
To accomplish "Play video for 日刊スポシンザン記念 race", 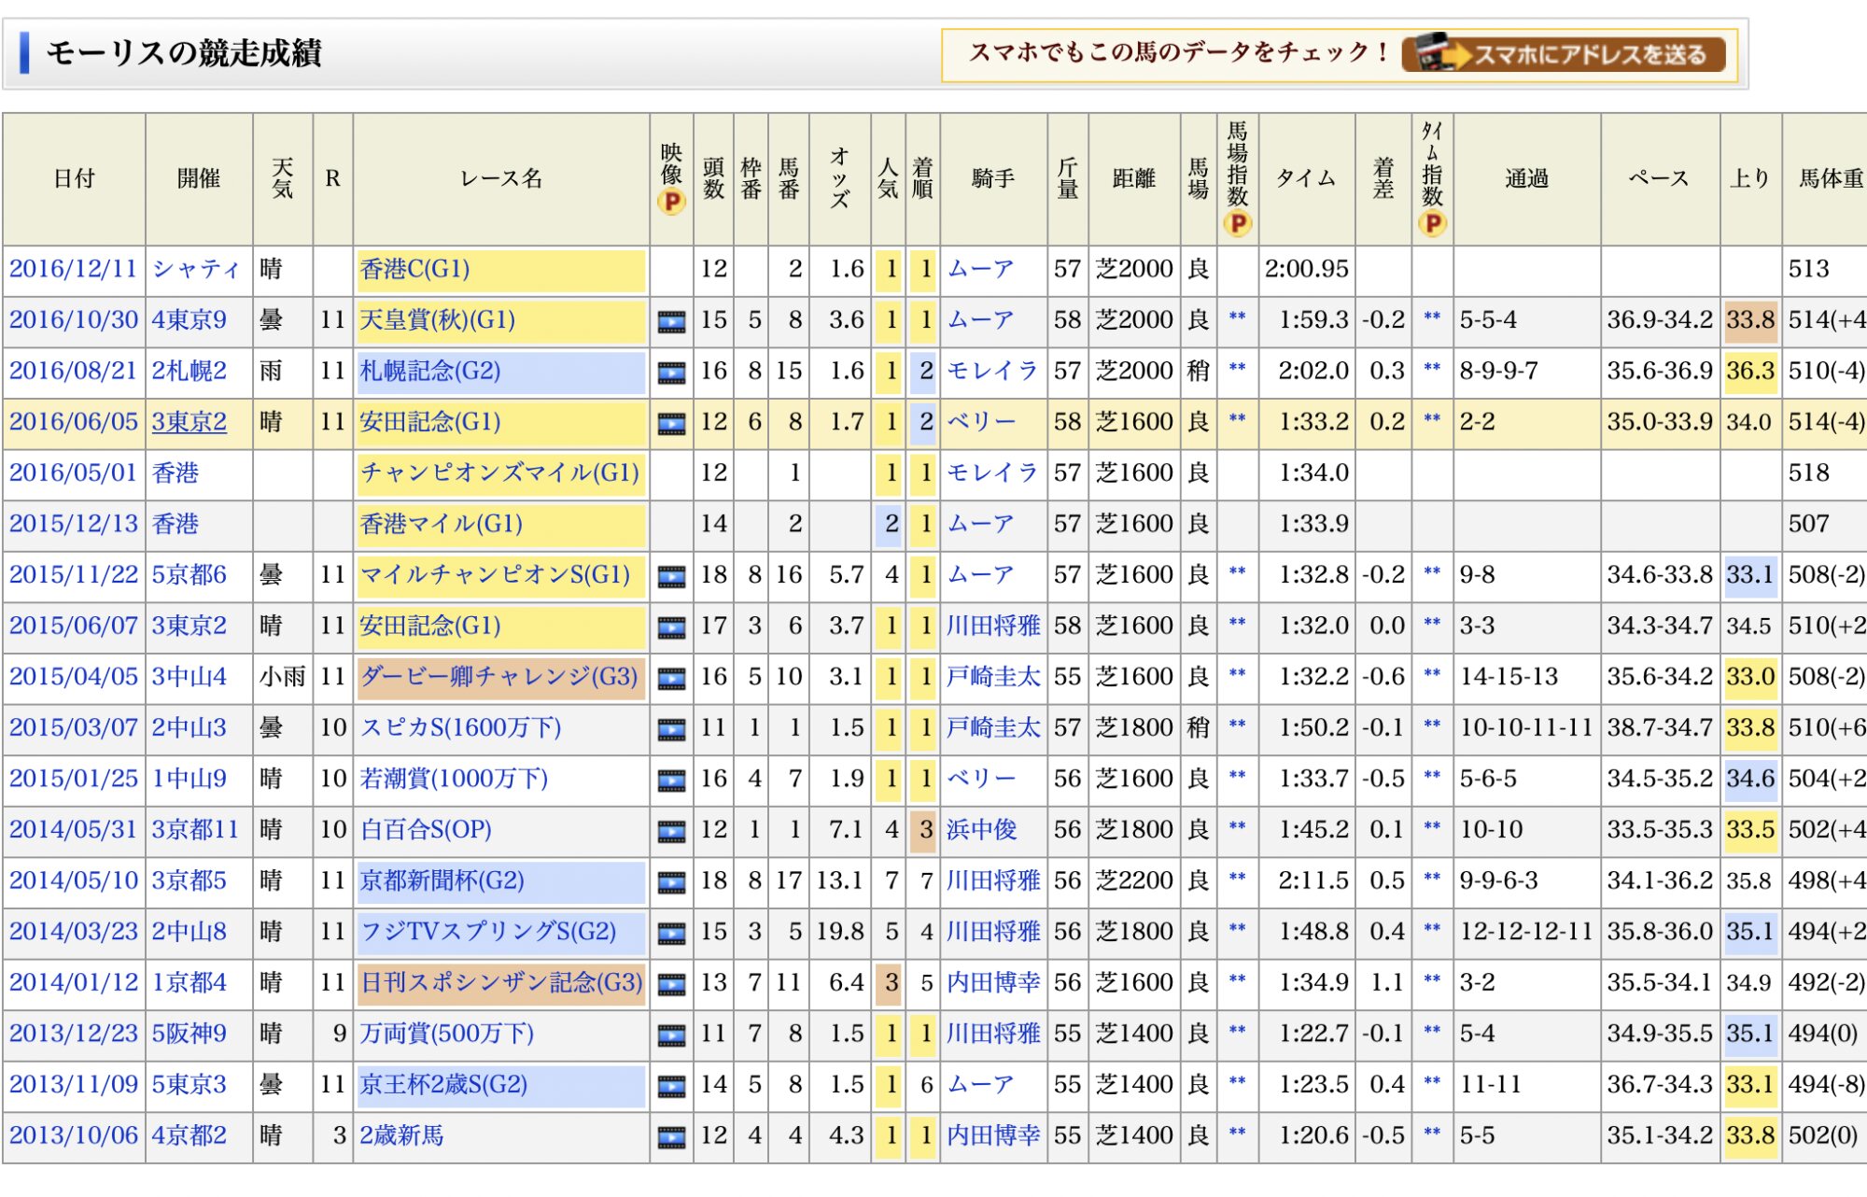I will point(671,985).
